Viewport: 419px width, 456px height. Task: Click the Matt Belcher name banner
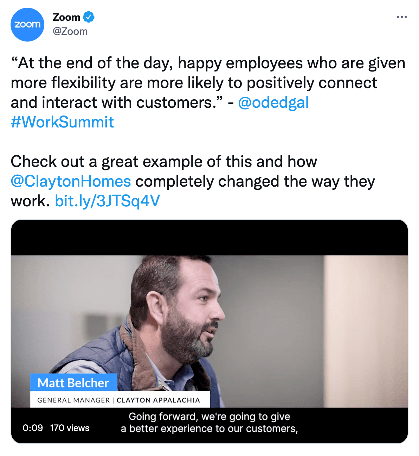[73, 383]
